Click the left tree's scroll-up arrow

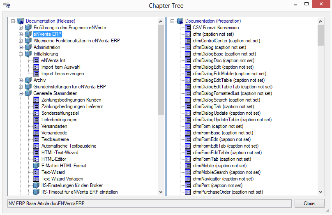[x=161, y=21]
